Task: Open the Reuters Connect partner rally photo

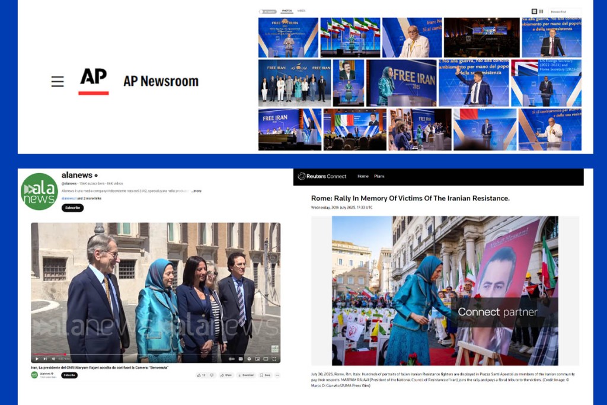Action: click(x=445, y=291)
